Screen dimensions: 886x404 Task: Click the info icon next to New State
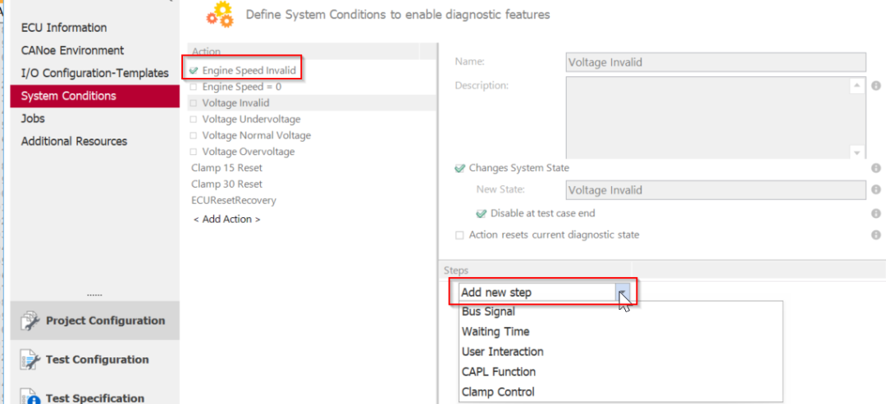876,190
